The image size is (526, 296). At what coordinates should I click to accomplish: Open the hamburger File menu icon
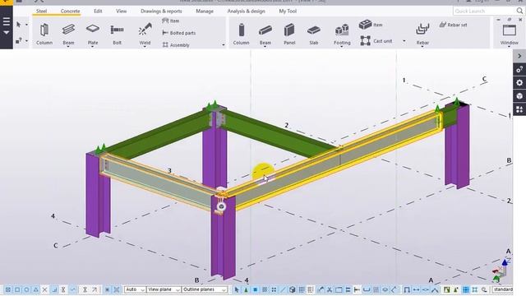click(x=7, y=22)
